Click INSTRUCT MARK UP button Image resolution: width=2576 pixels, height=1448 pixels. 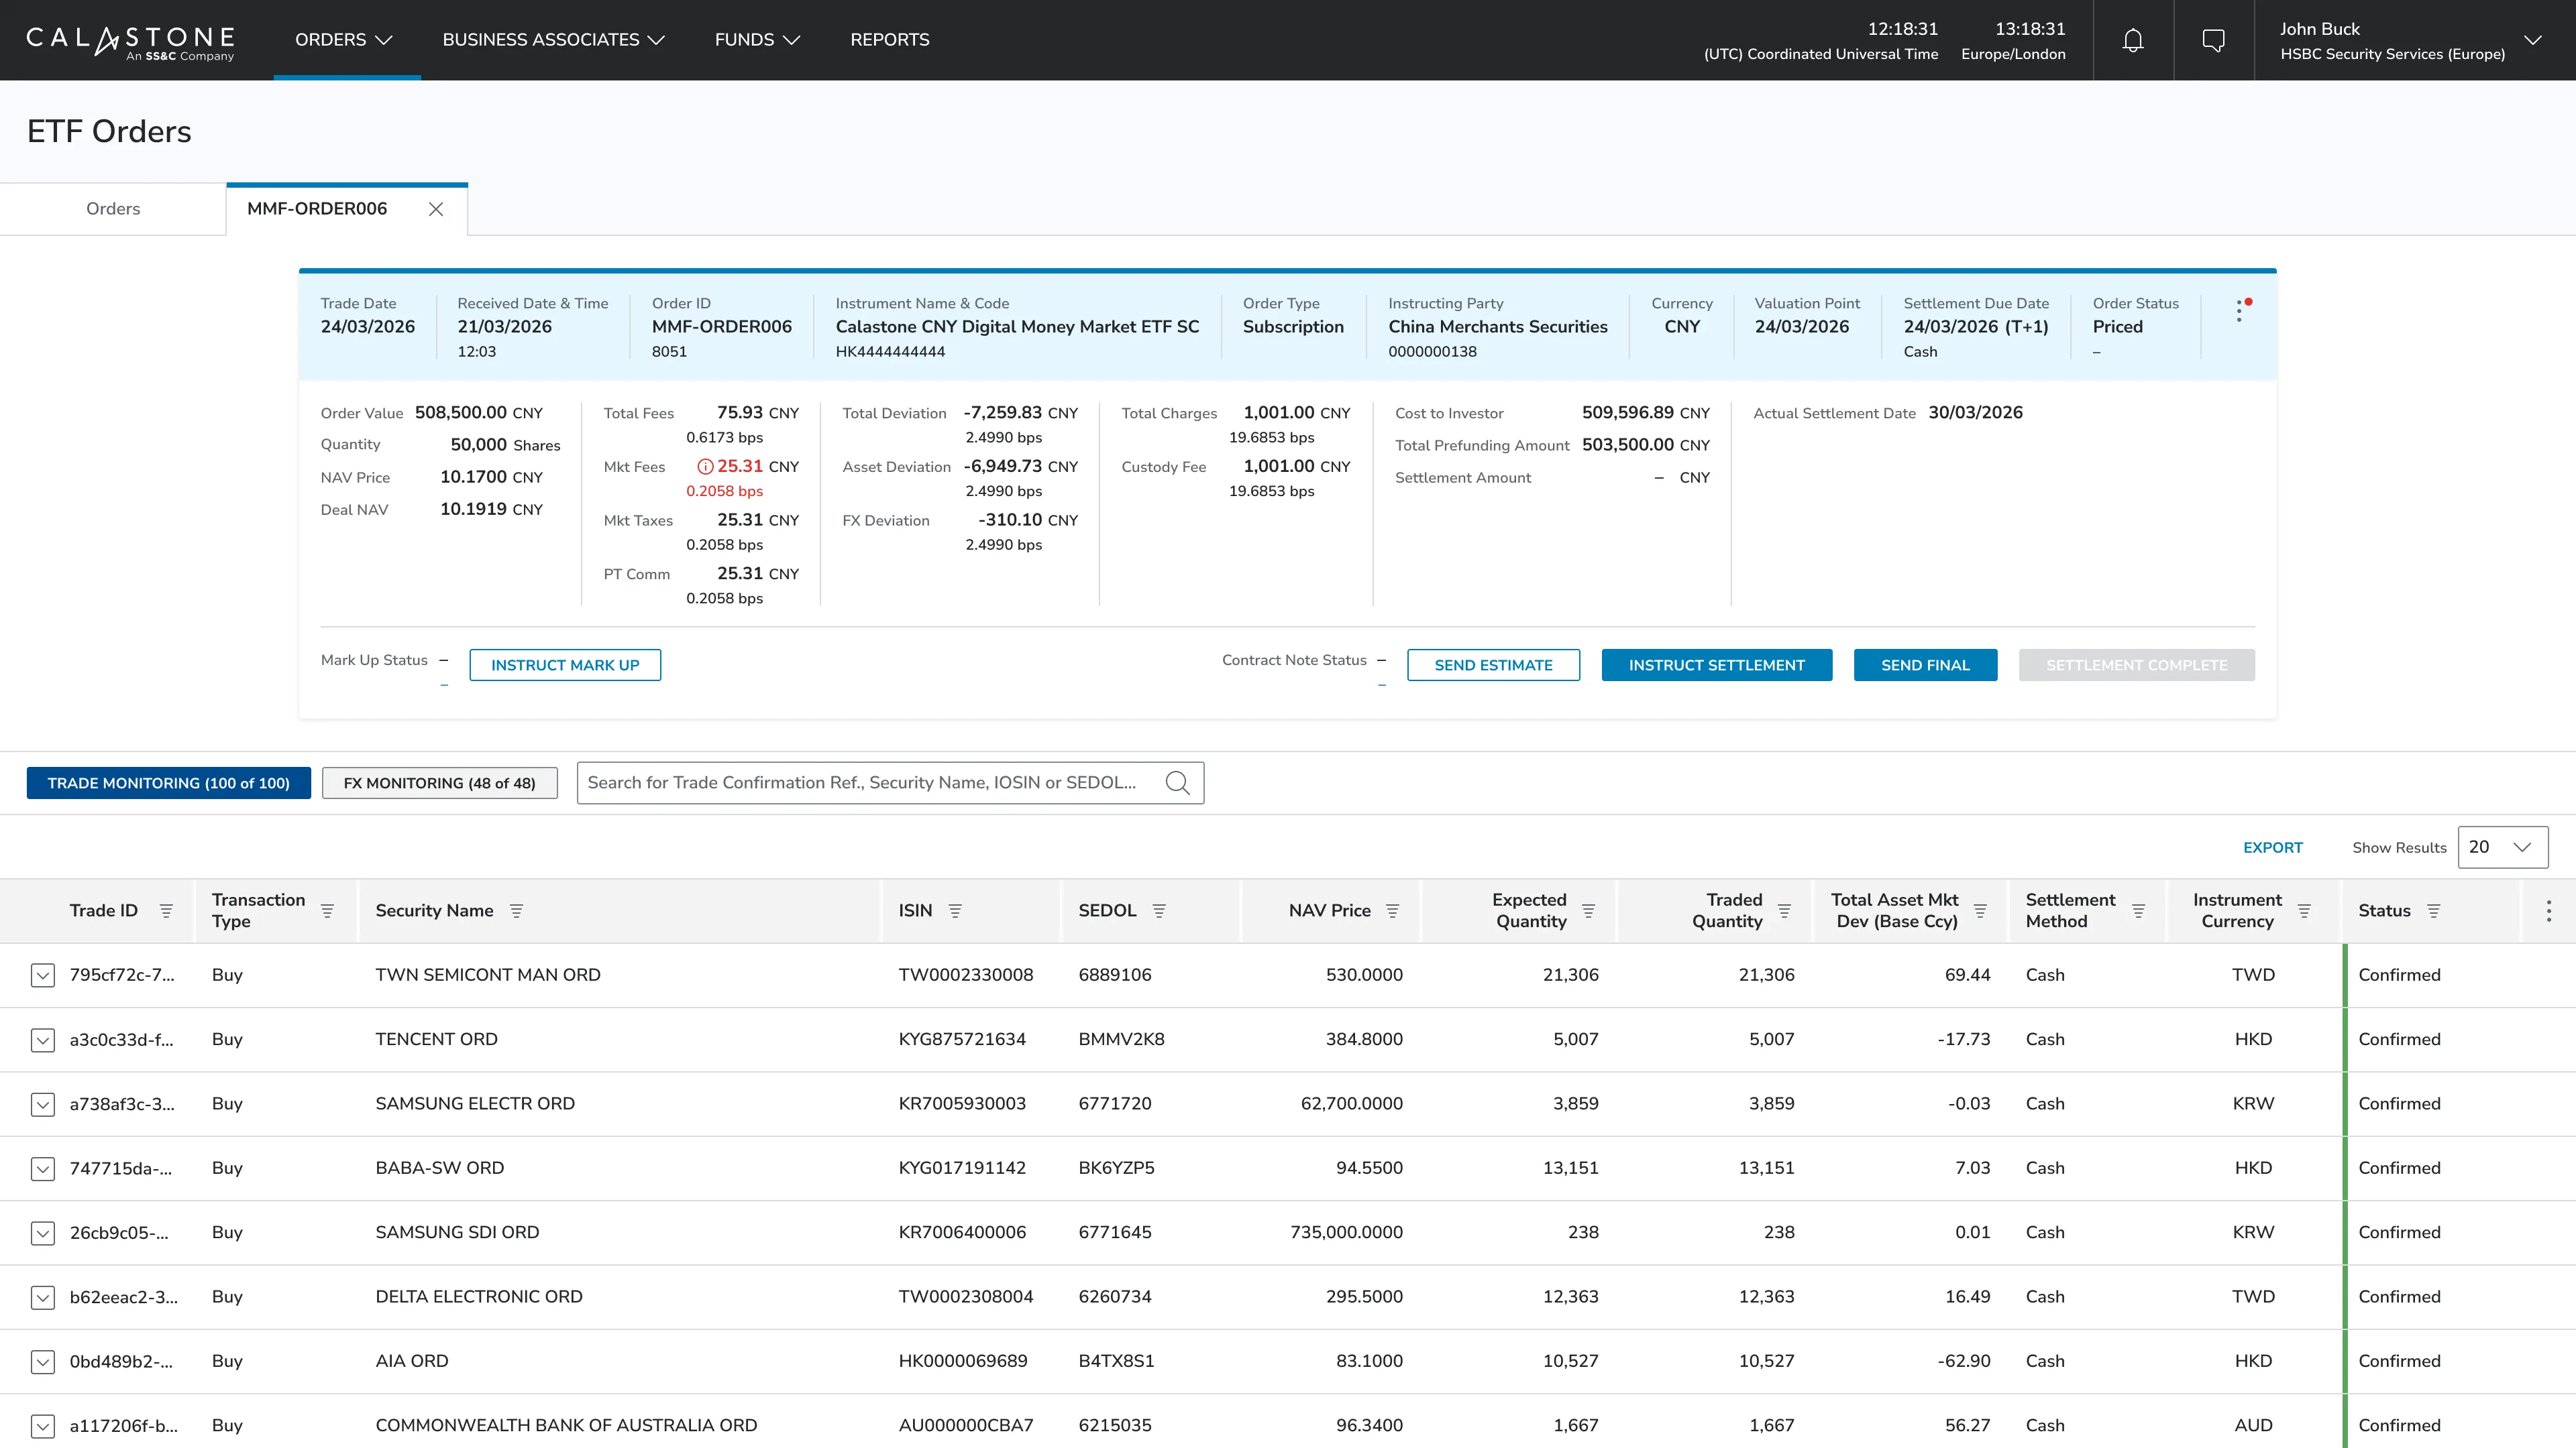coord(565,666)
